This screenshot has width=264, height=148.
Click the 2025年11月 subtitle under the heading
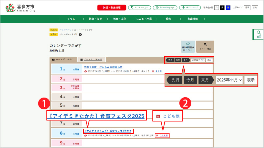[57, 50]
